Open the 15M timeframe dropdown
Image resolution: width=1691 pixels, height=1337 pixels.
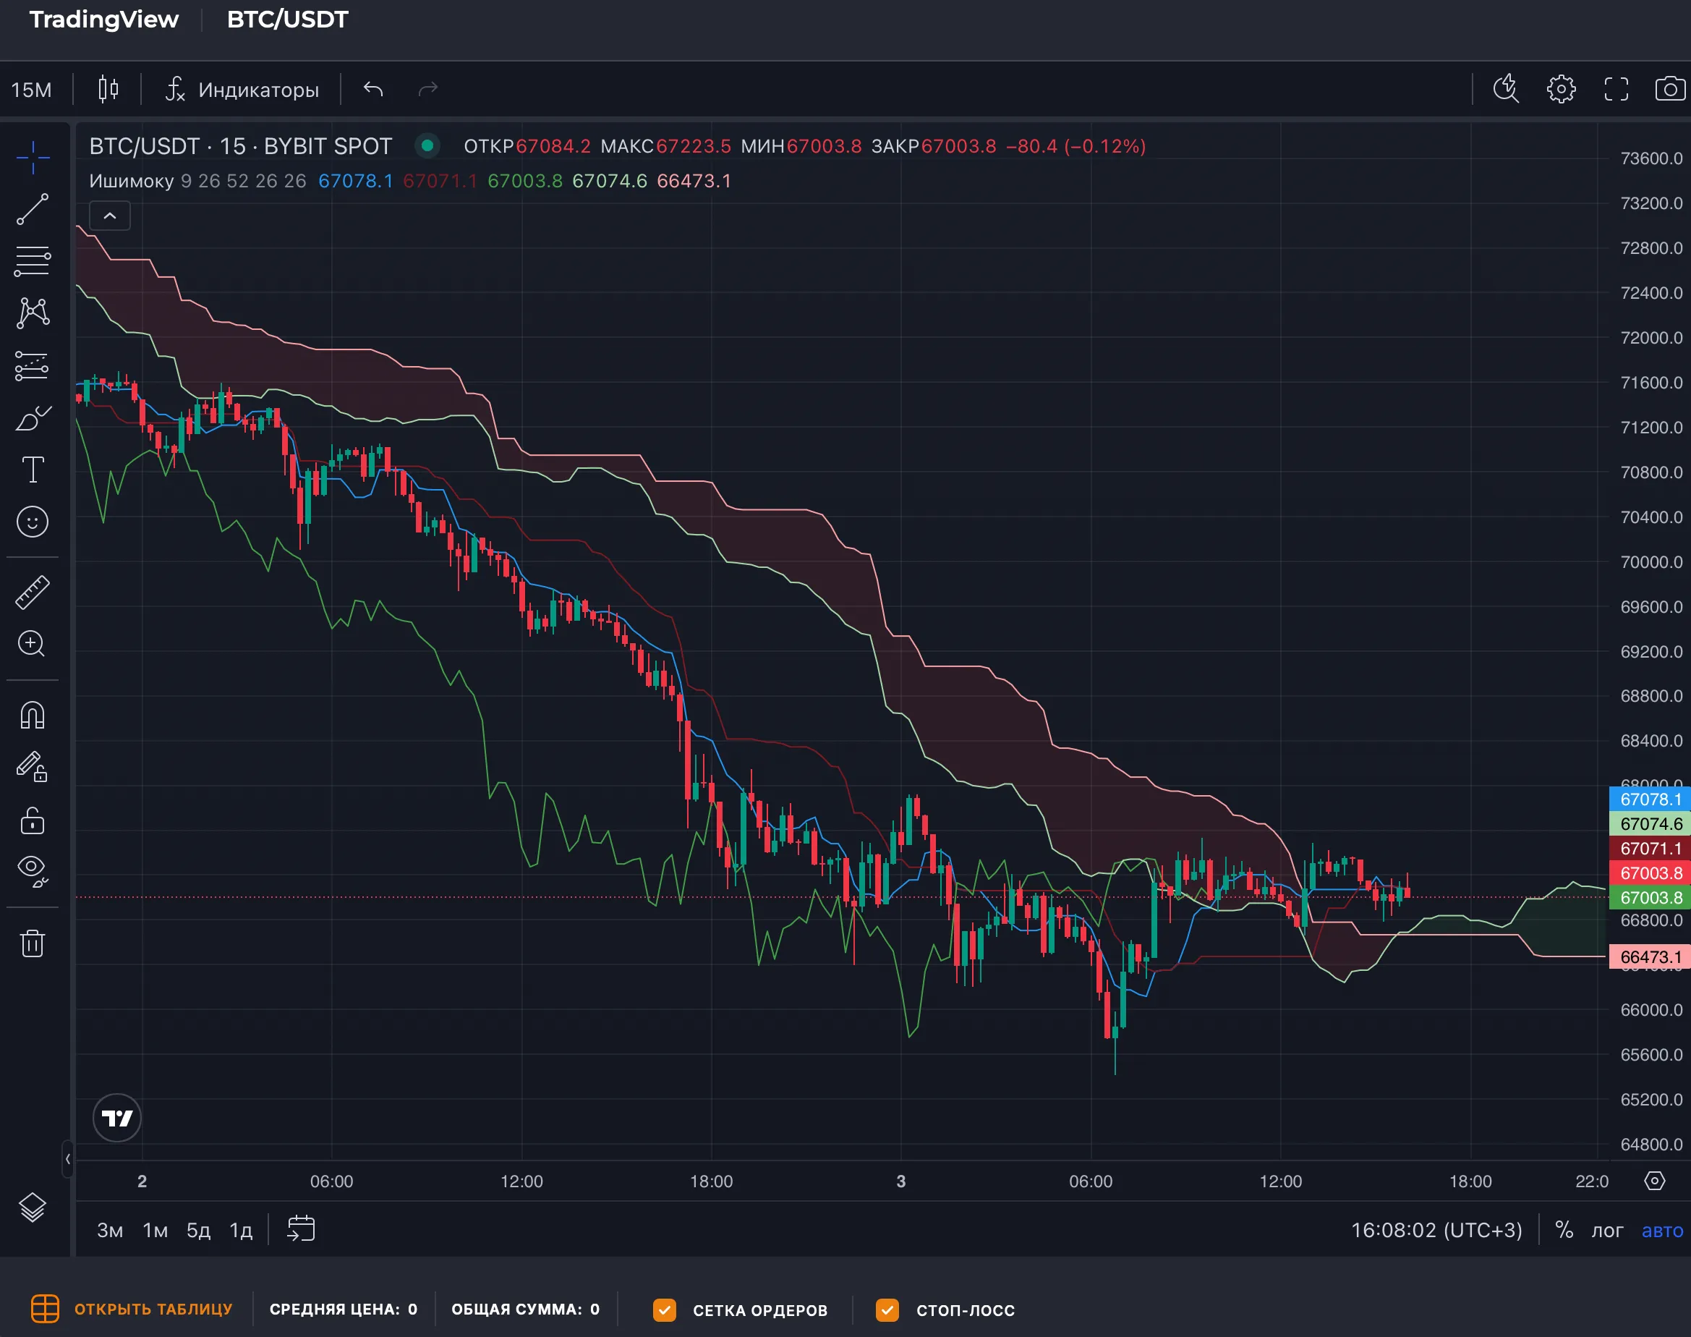[31, 89]
